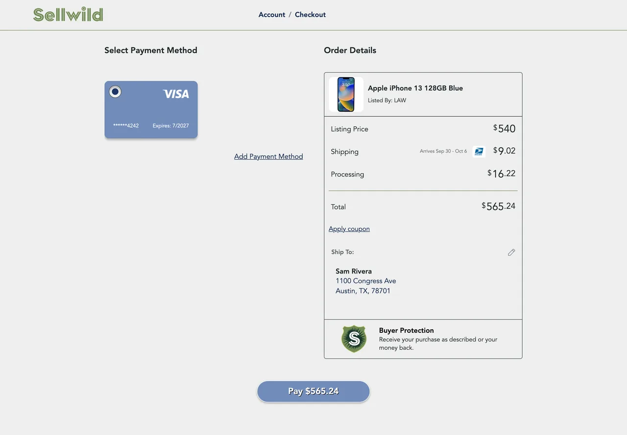Click the $565.24 total amount in order details
Image resolution: width=627 pixels, height=435 pixels.
tap(498, 206)
